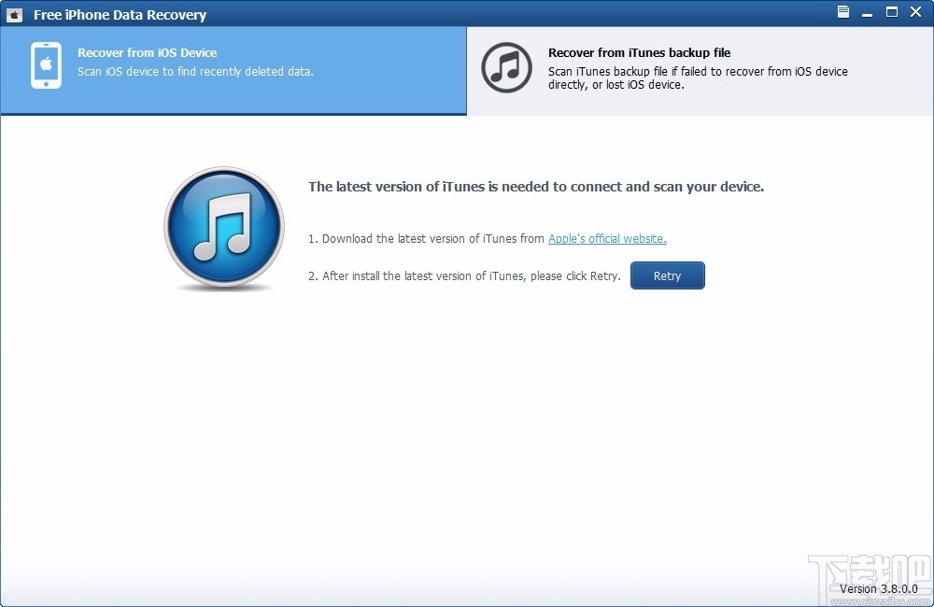934x607 pixels.
Task: Minimize the Free iPhone Data Recovery window
Action: (868, 12)
